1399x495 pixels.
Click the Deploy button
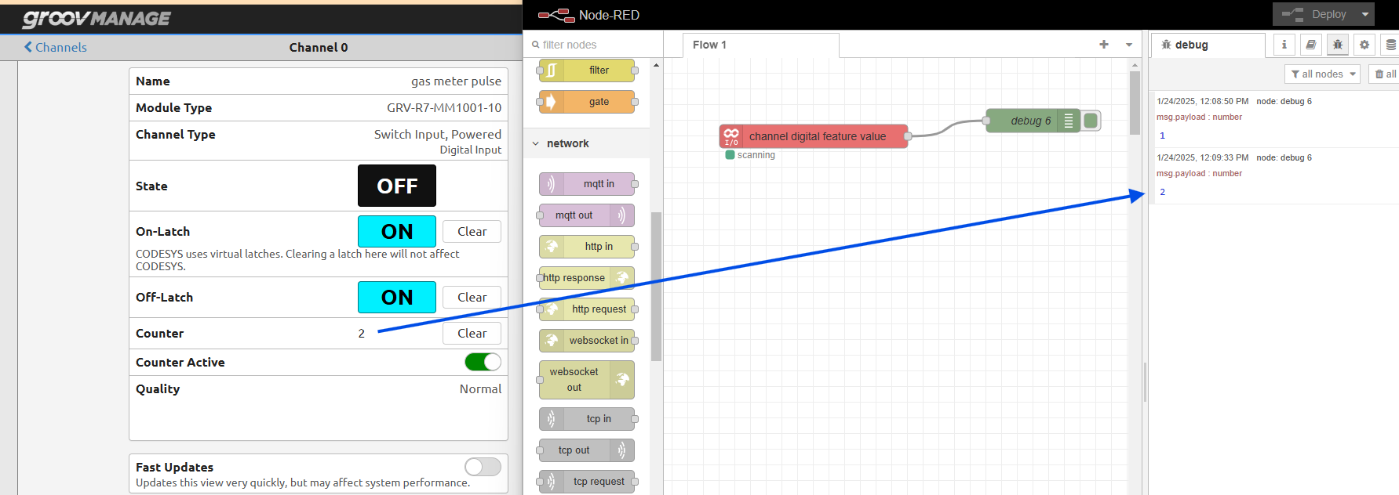(1315, 14)
